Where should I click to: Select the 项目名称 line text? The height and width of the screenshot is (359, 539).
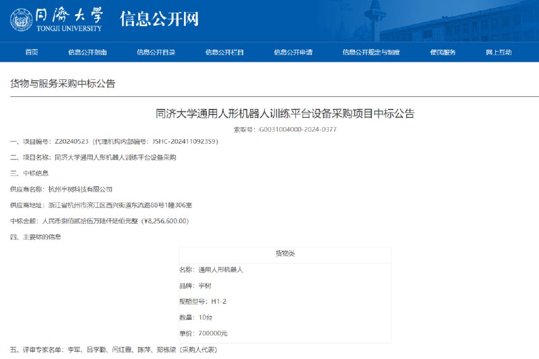(x=93, y=157)
